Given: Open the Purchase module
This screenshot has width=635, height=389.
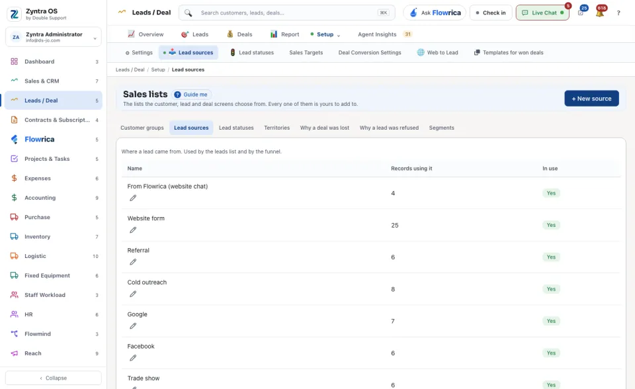Looking at the screenshot, I should coord(54,217).
